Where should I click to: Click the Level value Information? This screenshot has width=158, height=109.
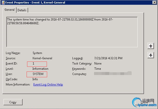[x=40, y=69]
